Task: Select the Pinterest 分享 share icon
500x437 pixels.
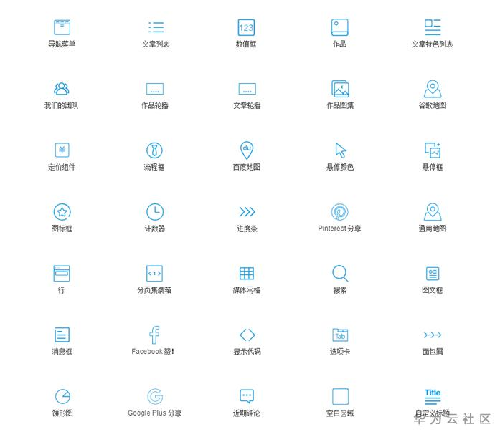Action: 340,212
